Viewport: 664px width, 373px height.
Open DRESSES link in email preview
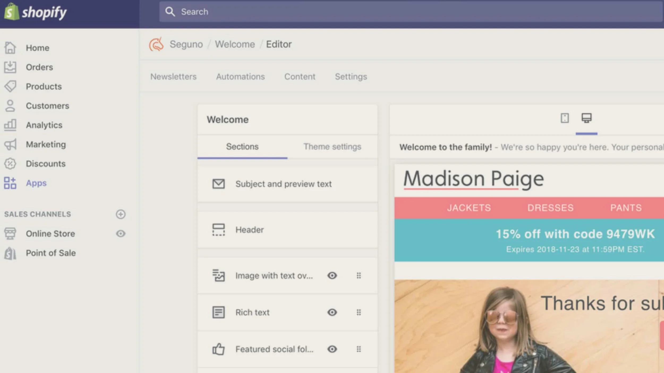[550, 208]
